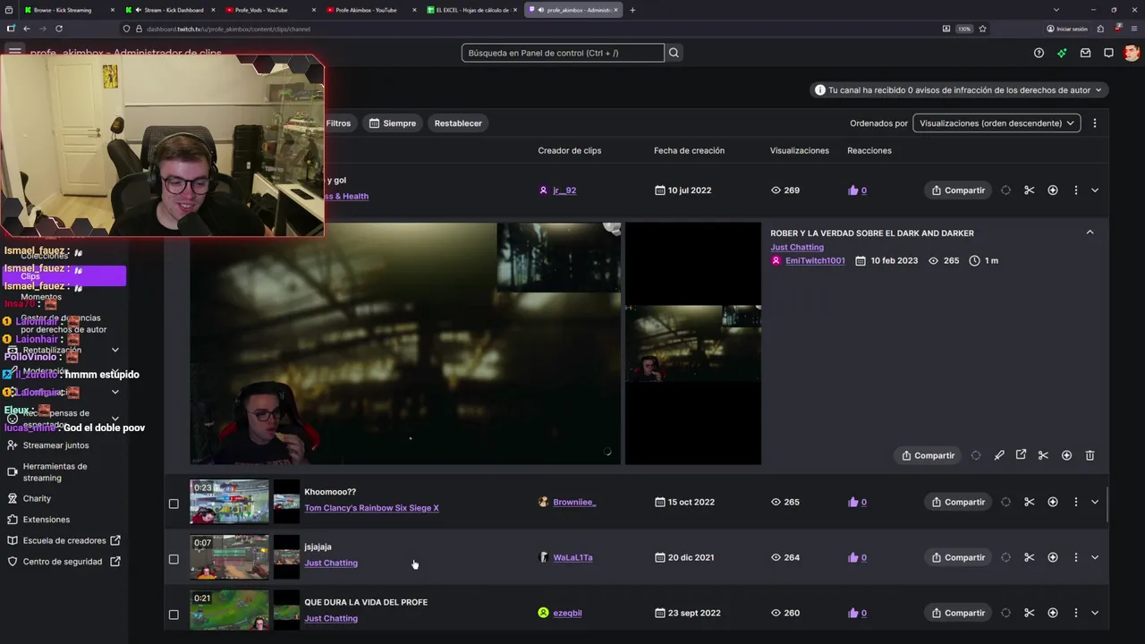This screenshot has height=644, width=1145.
Task: Click the pencil edit icon in expanded clip
Action: click(x=999, y=455)
